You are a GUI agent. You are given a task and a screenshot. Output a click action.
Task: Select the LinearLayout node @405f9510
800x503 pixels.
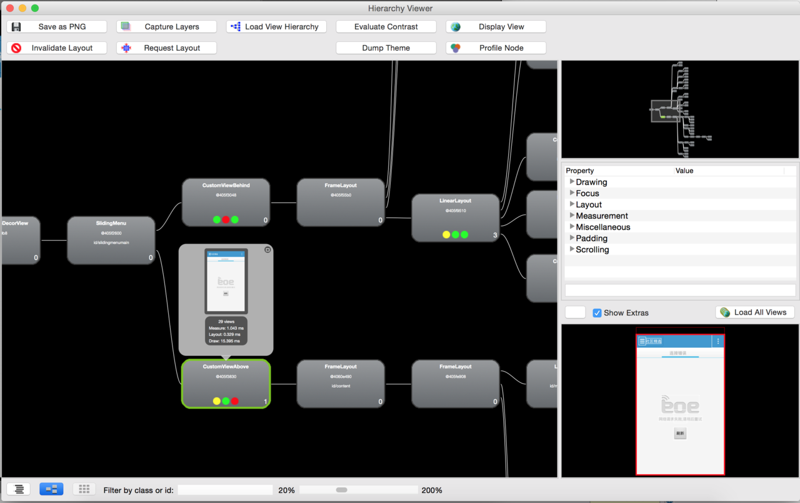click(456, 218)
